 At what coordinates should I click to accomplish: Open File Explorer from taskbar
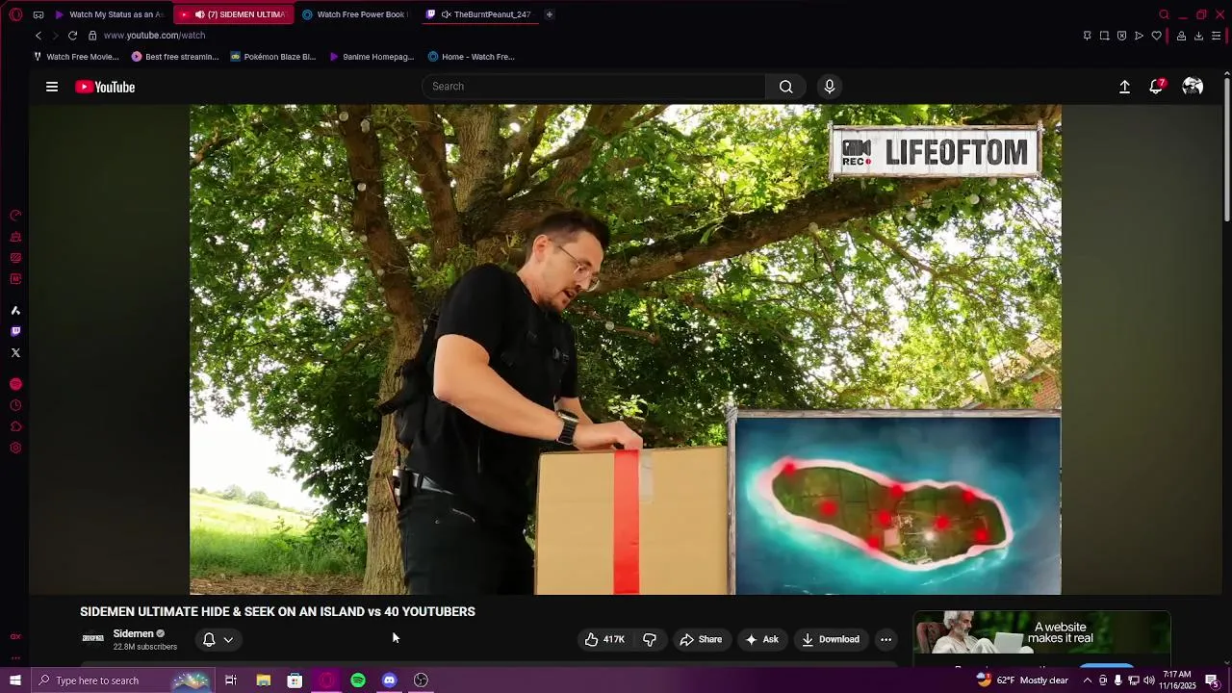[263, 680]
